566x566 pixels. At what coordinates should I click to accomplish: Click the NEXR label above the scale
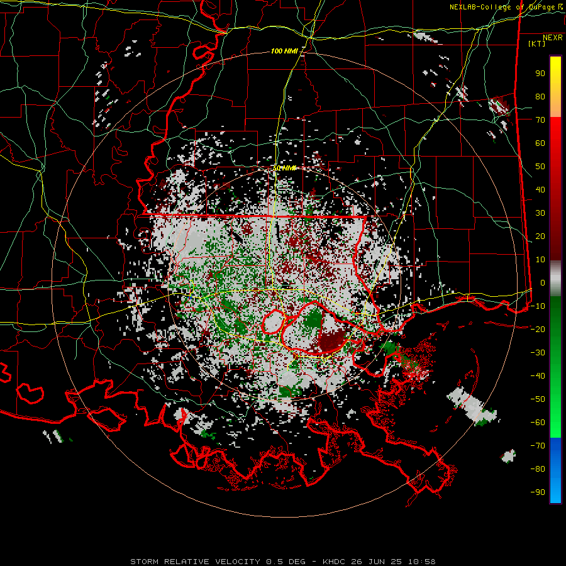[553, 38]
